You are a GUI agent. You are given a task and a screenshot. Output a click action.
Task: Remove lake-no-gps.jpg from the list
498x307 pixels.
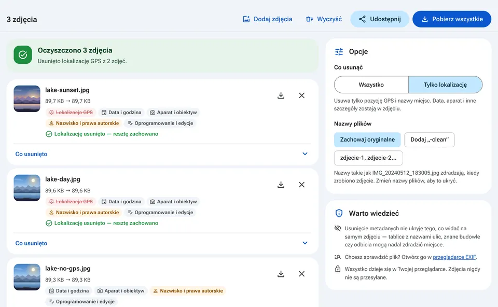(302, 274)
